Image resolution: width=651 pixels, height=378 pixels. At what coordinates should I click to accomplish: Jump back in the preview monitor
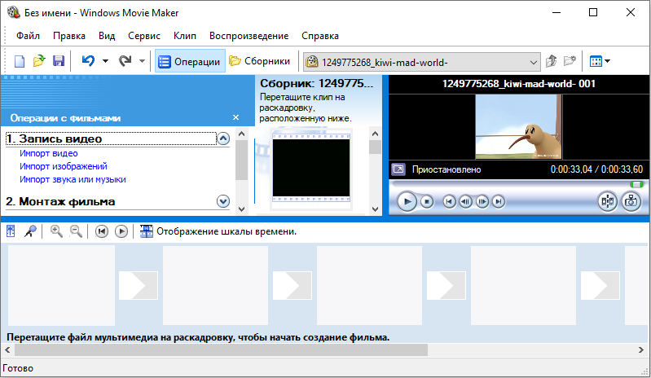pyautogui.click(x=449, y=202)
